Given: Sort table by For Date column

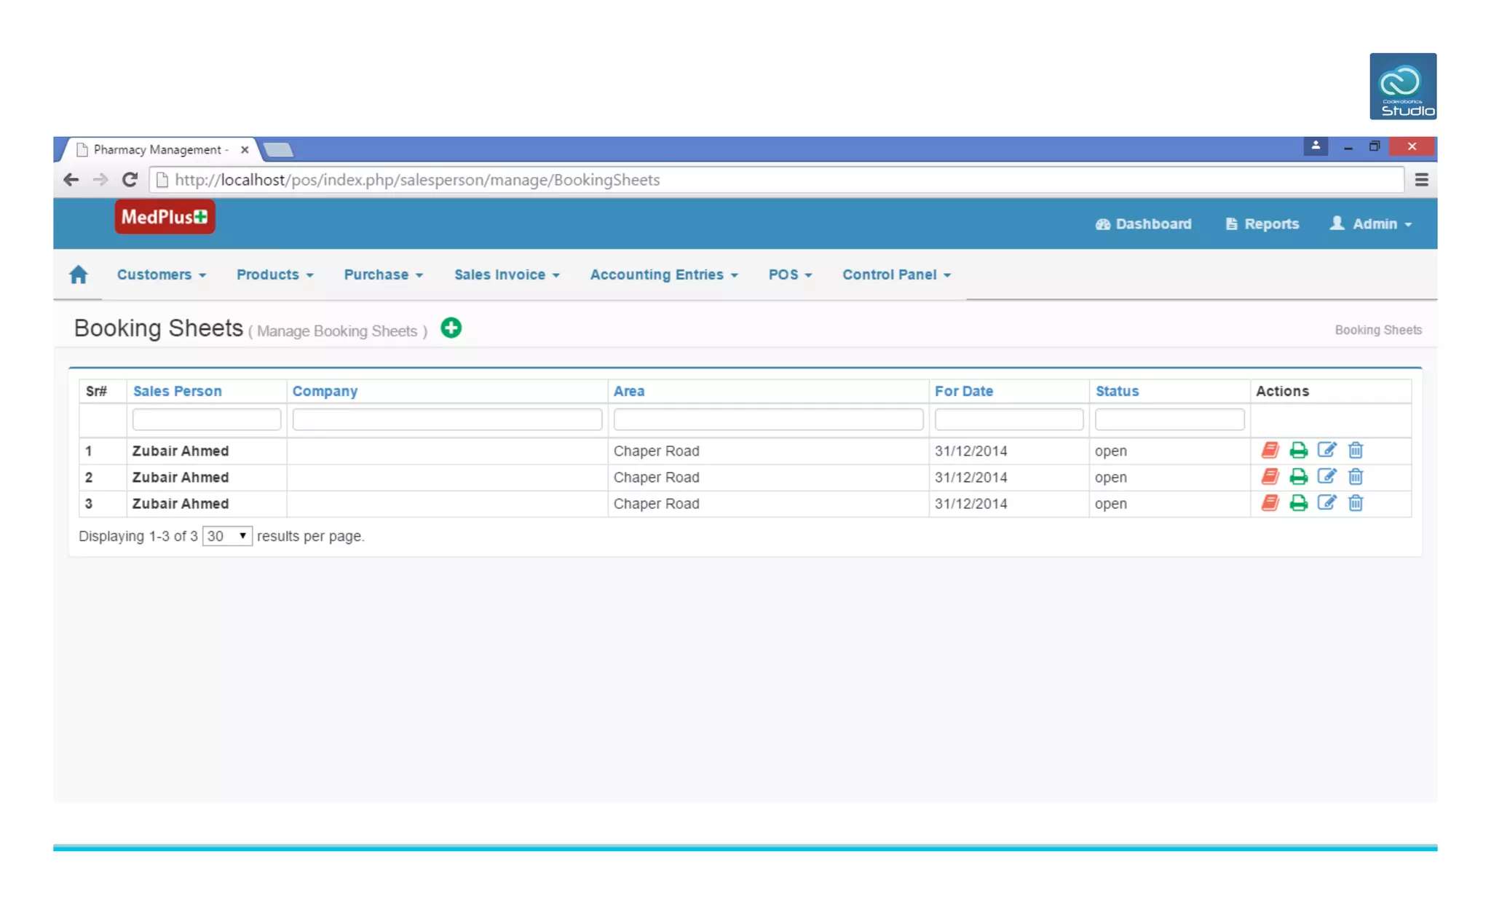Looking at the screenshot, I should [x=963, y=391].
